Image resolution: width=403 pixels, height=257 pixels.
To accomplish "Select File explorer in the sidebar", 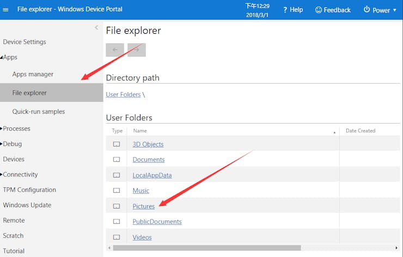I will [51, 93].
